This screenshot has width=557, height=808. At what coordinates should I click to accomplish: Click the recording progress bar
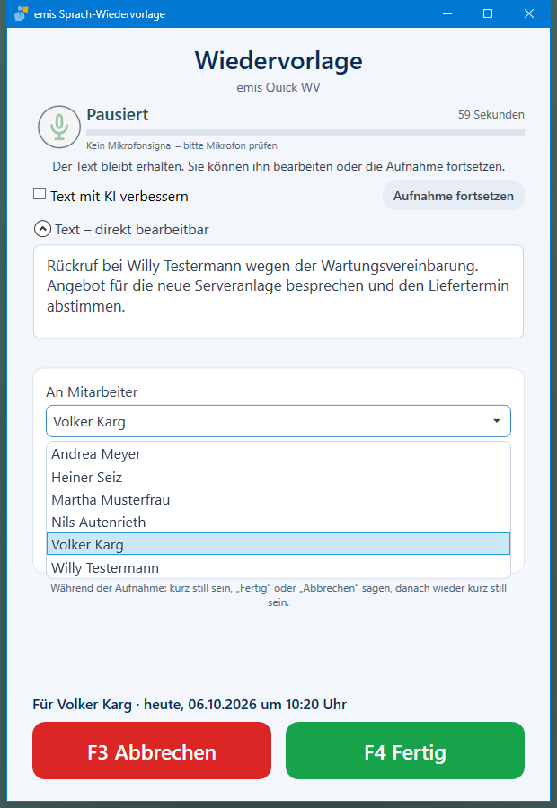coord(305,133)
